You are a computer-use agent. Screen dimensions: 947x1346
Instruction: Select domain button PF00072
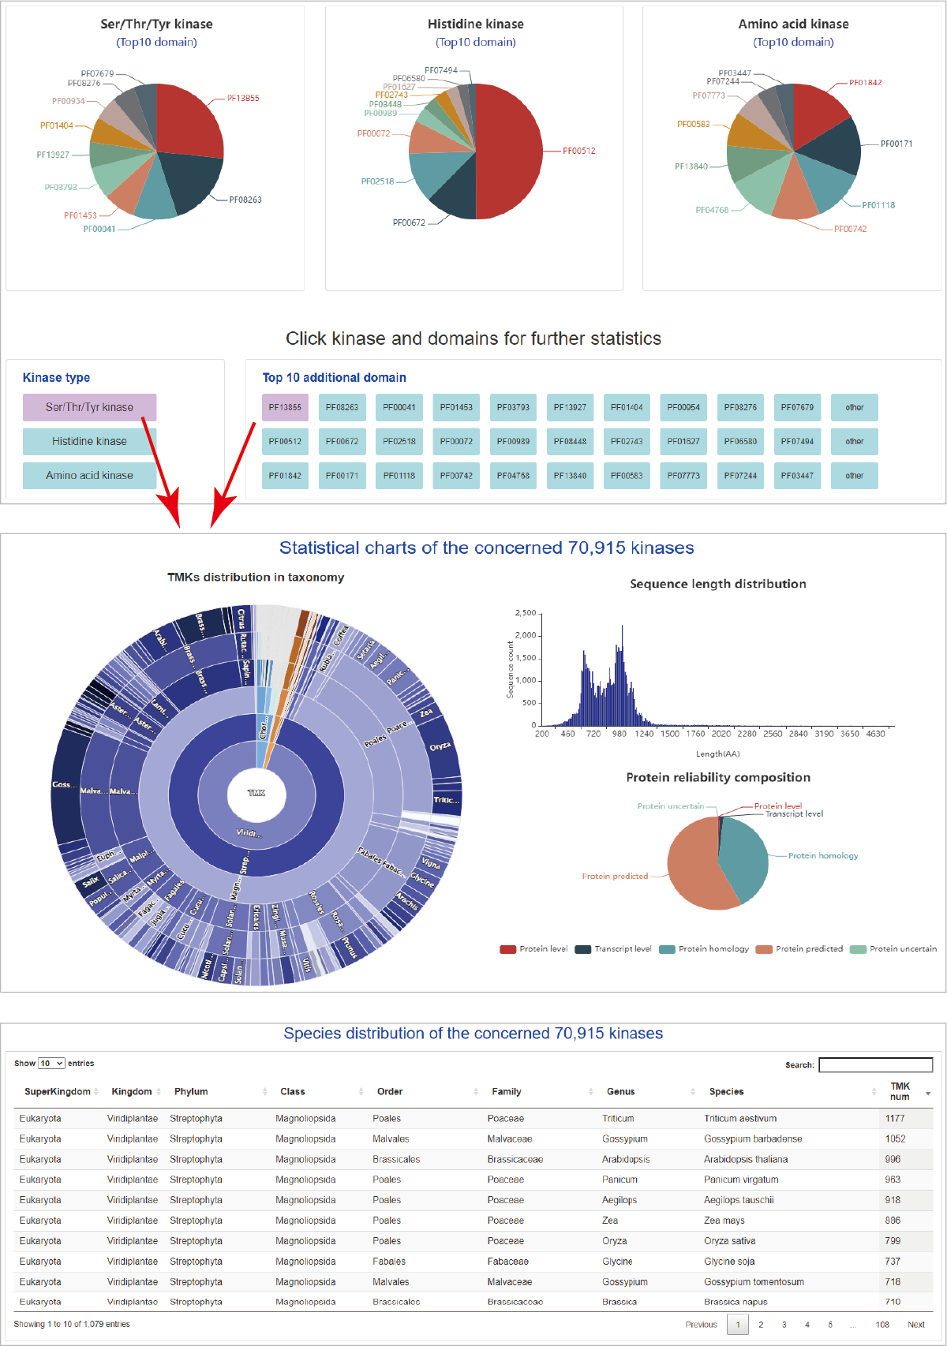click(x=456, y=441)
